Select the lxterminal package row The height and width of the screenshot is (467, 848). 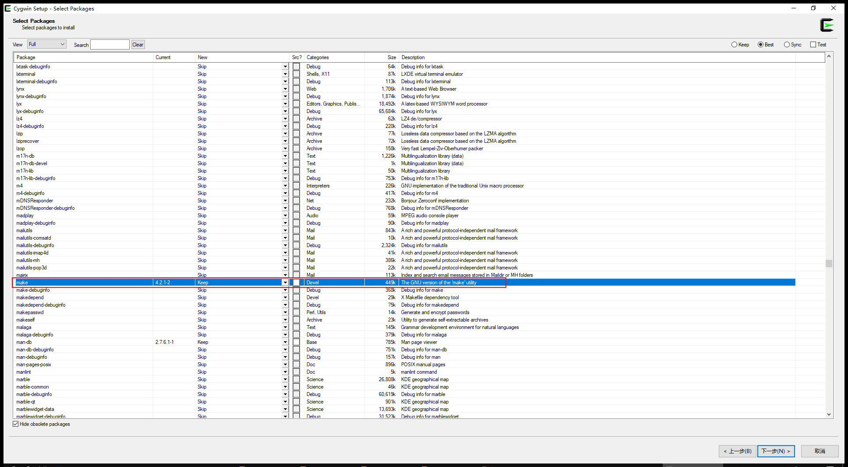click(x=404, y=74)
